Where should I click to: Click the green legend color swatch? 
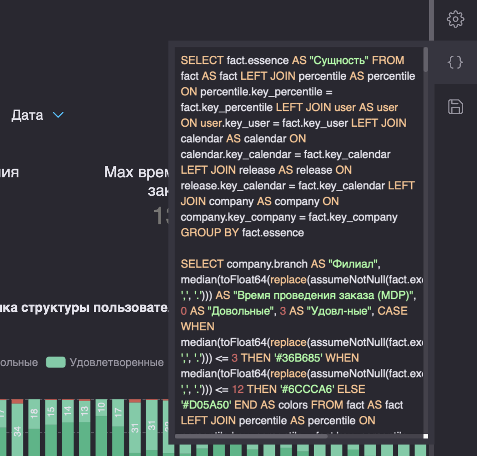pos(56,362)
